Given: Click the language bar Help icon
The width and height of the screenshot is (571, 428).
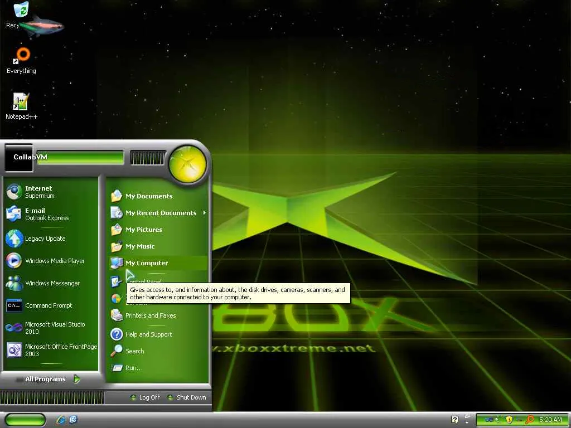Looking at the screenshot, I should click(x=454, y=420).
